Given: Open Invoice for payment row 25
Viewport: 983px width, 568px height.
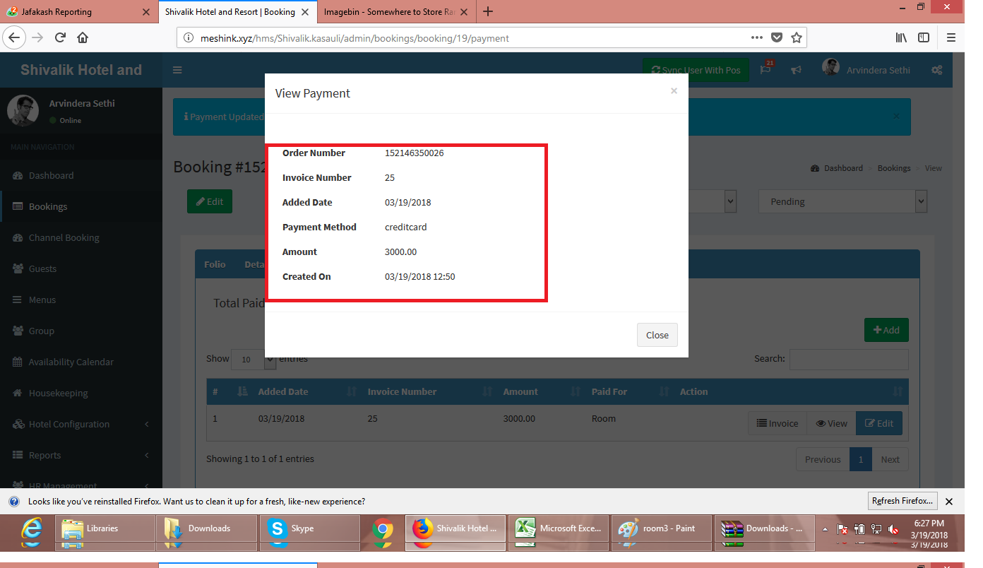Looking at the screenshot, I should pyautogui.click(x=777, y=423).
